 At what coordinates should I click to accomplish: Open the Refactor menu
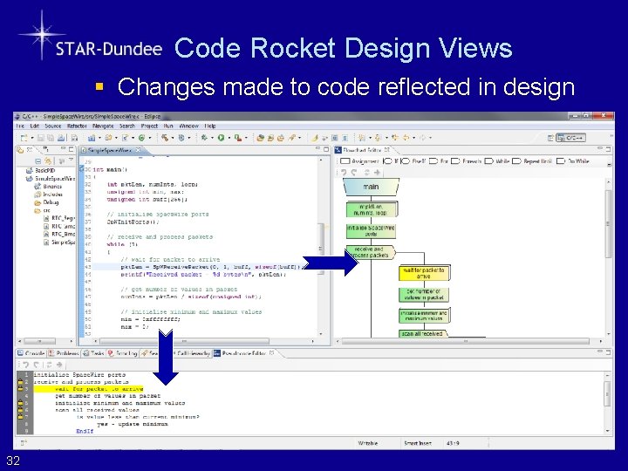click(77, 126)
